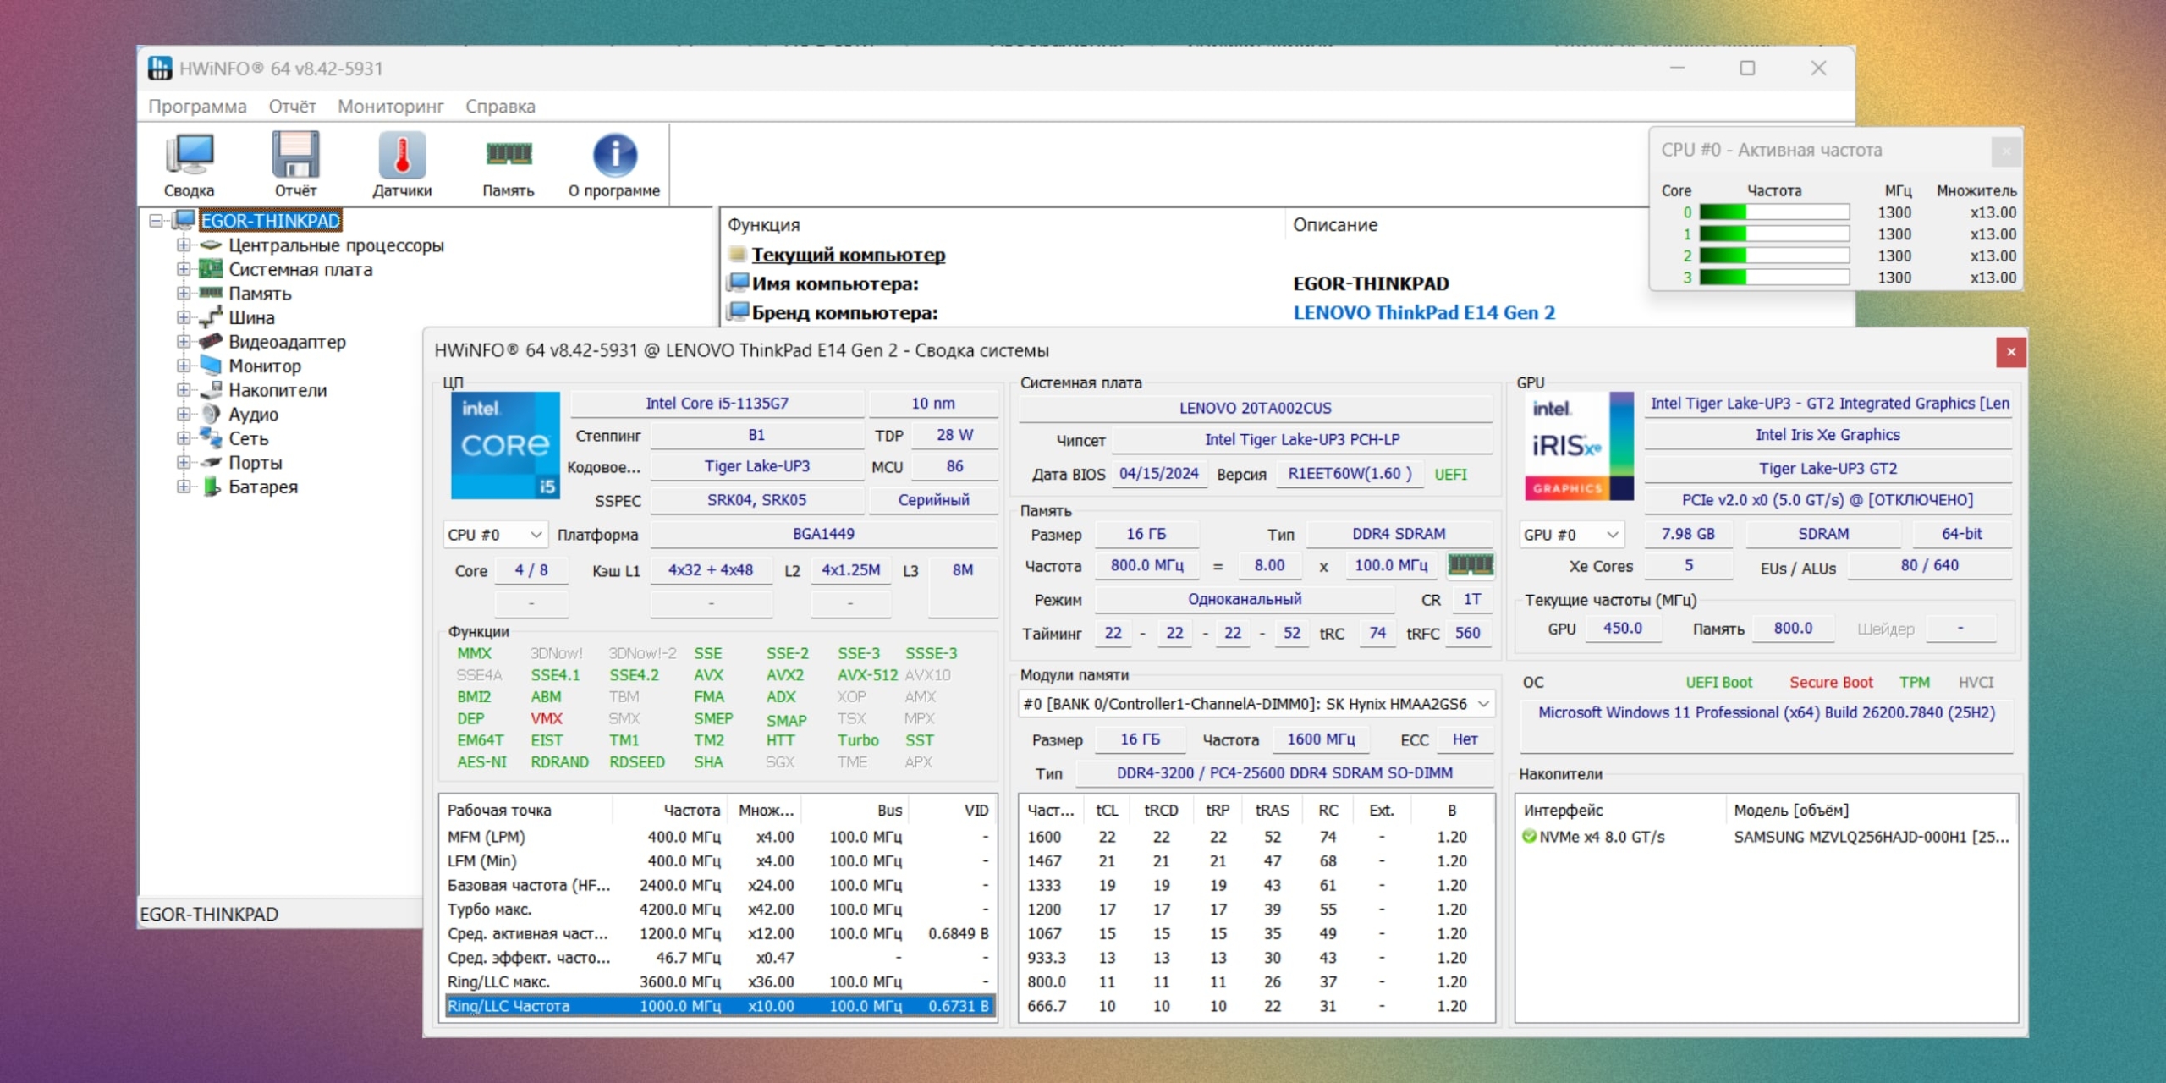Close the Сводка системы summary window
This screenshot has width=2166, height=1083.
point(2010,352)
